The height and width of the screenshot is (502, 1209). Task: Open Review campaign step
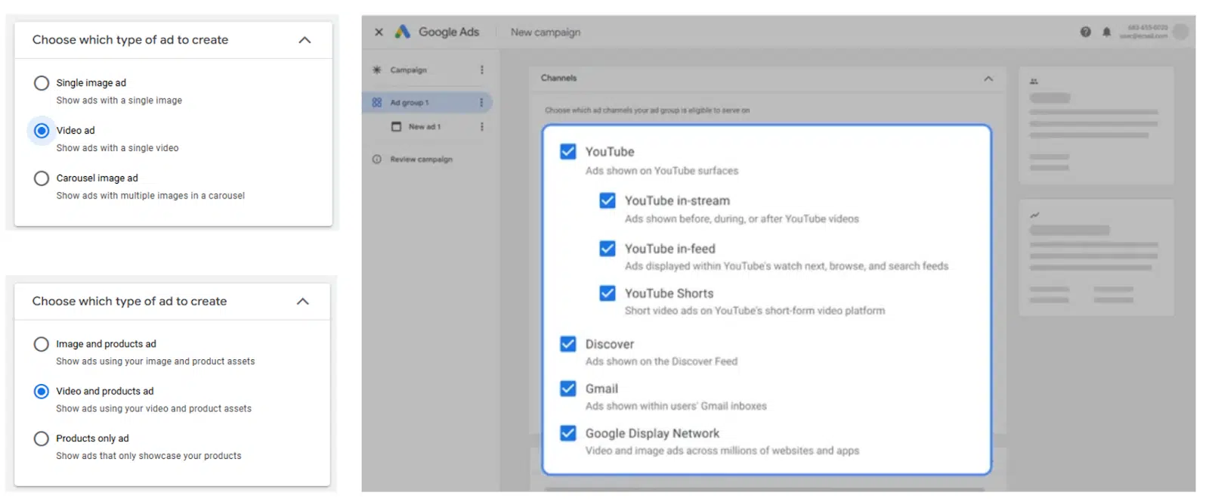pos(421,159)
